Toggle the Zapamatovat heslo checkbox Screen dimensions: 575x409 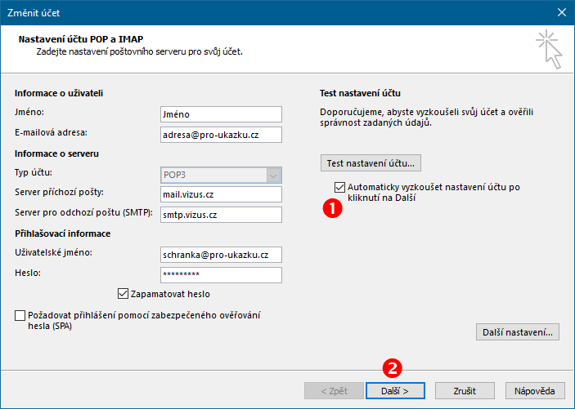tap(123, 294)
